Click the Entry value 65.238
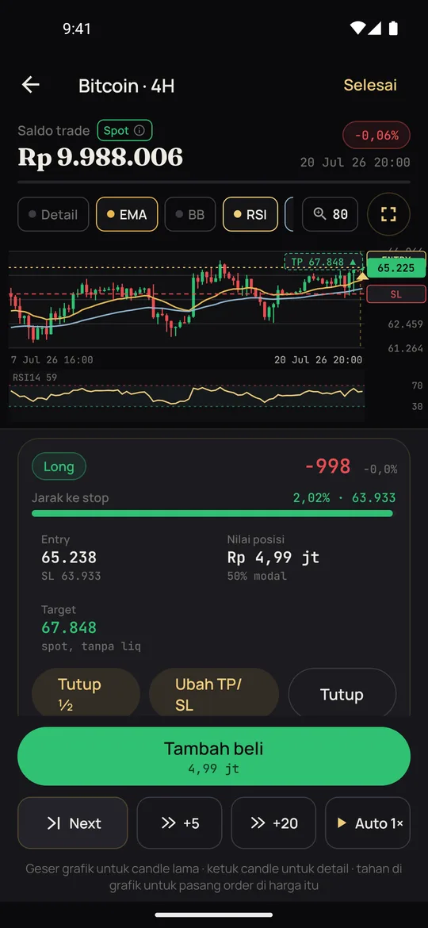Screen dimensions: 428x928 click(69, 558)
